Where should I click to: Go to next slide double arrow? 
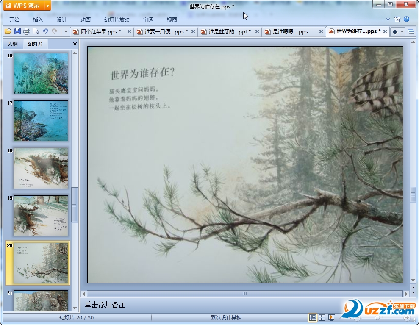point(413,294)
